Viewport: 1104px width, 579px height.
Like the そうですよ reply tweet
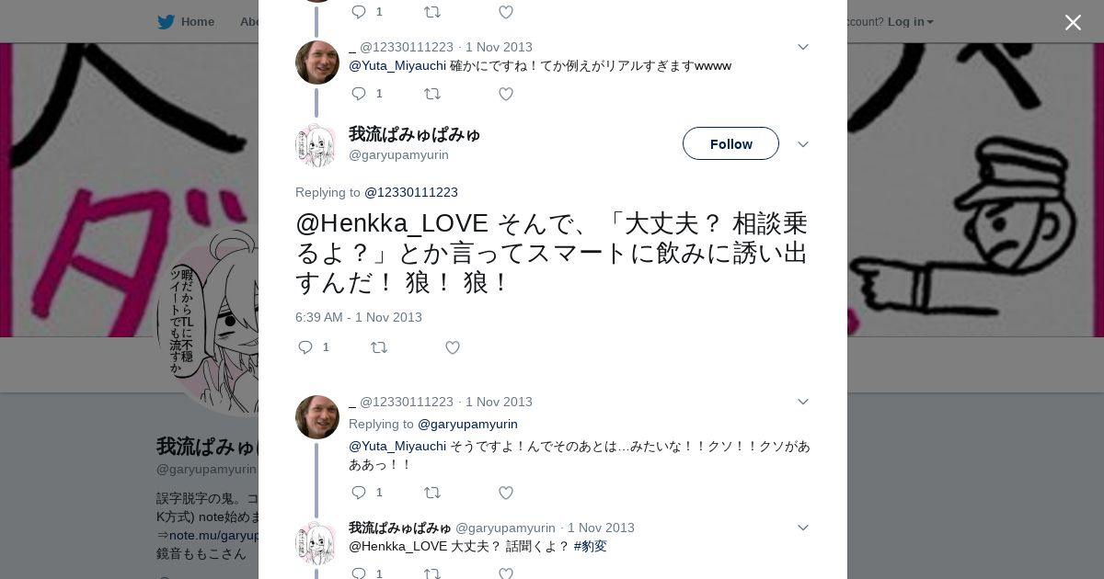click(506, 493)
